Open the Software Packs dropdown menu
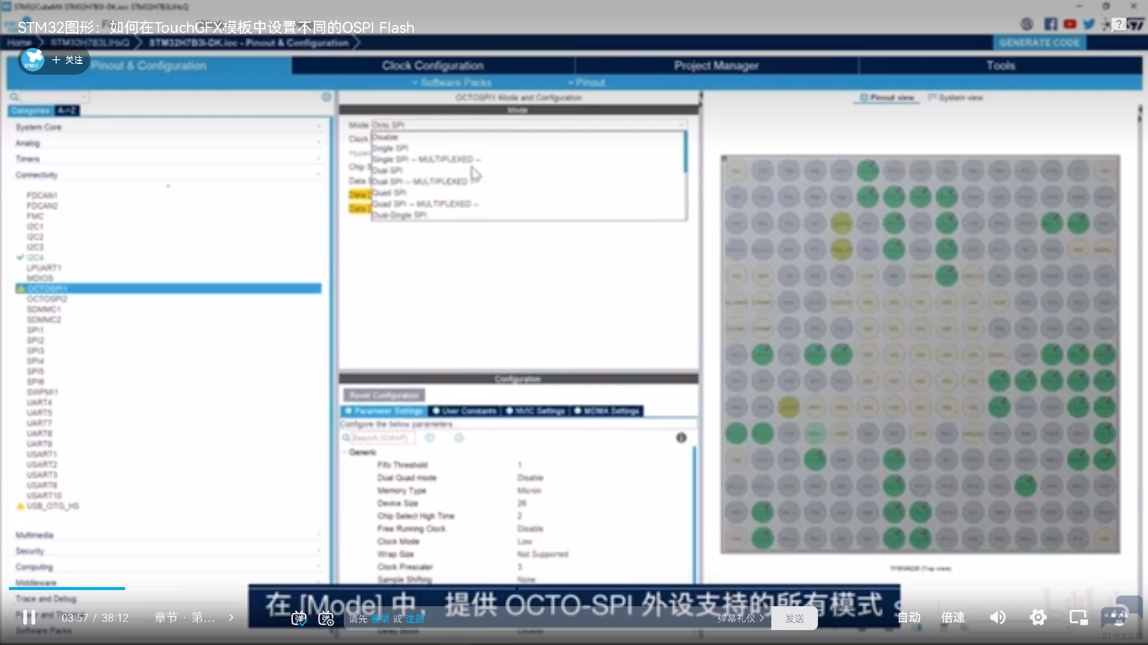The image size is (1148, 645). (x=452, y=82)
